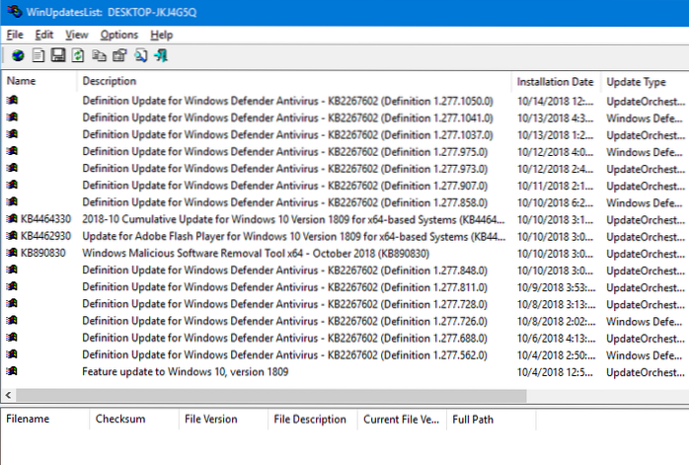Click the Exit door toolbar icon
The image size is (689, 466).
coord(161,56)
